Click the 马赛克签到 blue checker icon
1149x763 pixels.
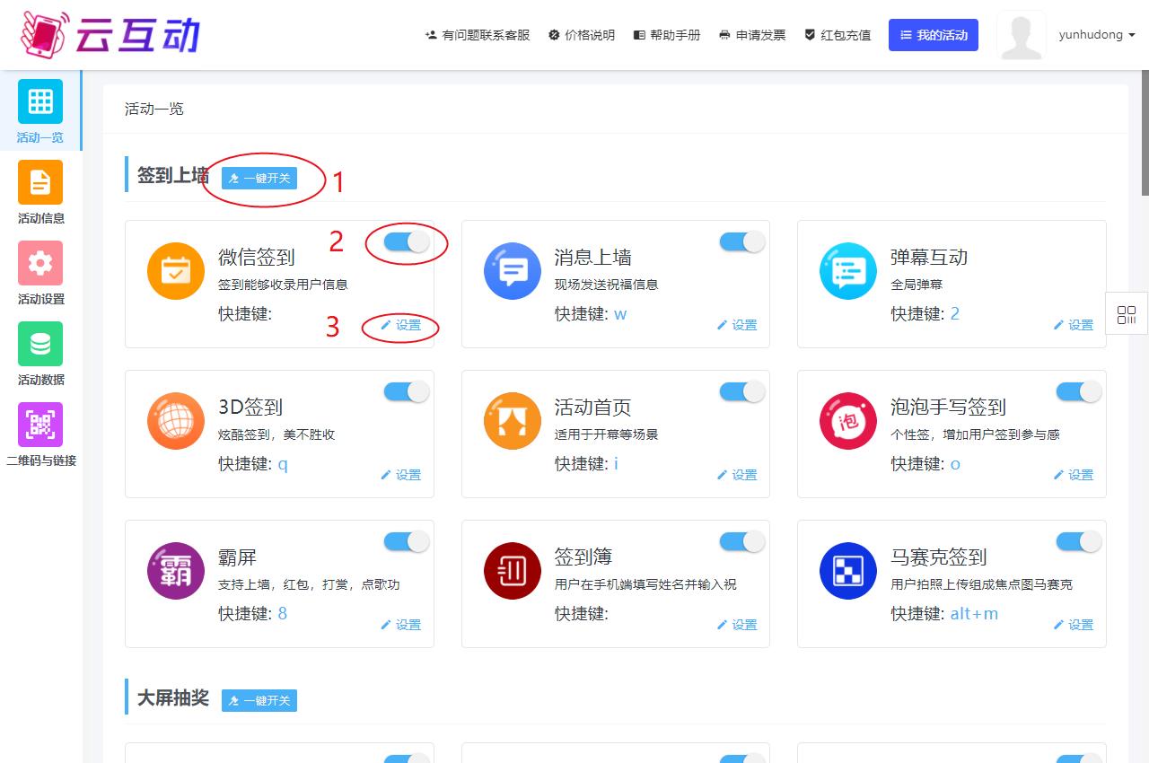coord(847,571)
